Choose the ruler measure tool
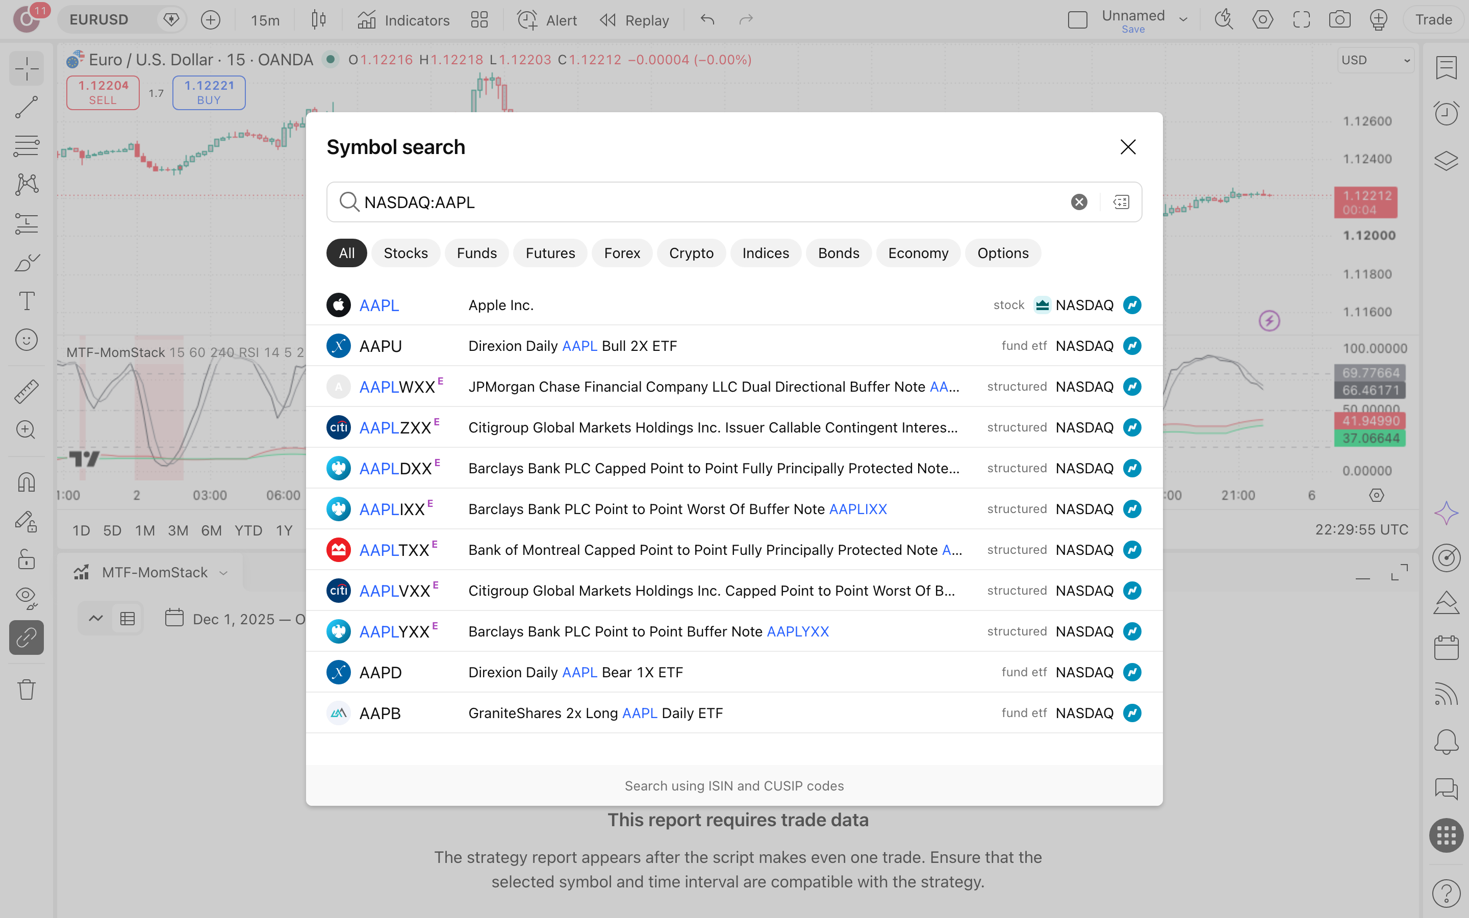 coord(27,392)
